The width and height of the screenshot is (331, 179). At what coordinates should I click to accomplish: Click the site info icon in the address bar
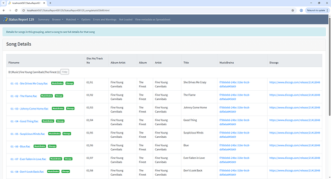24,11
